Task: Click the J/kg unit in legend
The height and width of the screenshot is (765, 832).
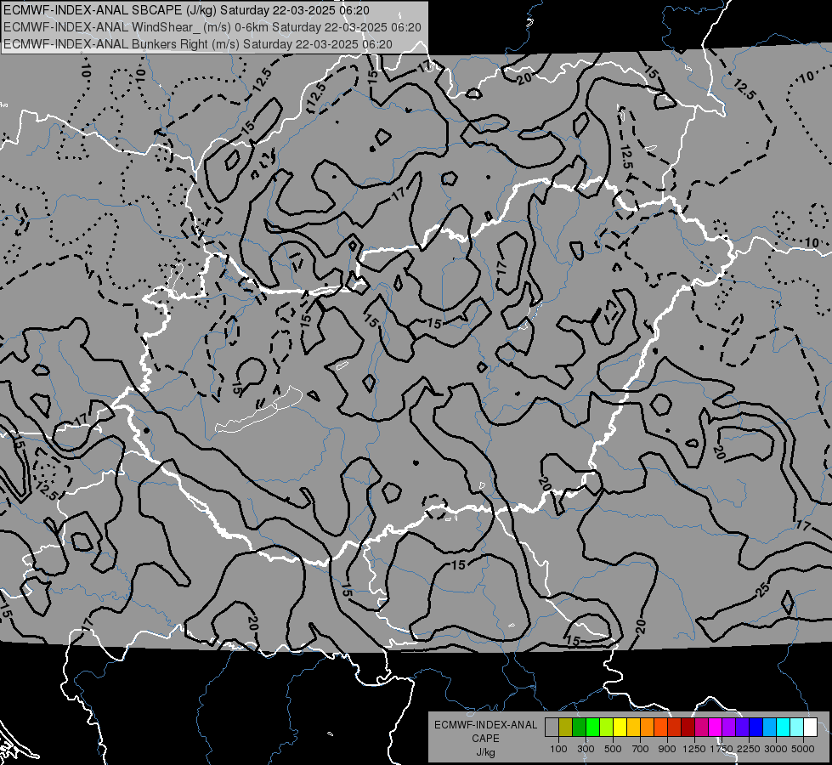Action: coord(485,752)
